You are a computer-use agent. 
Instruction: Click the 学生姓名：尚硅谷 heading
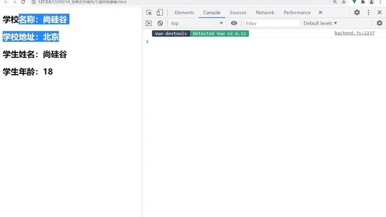pos(35,54)
